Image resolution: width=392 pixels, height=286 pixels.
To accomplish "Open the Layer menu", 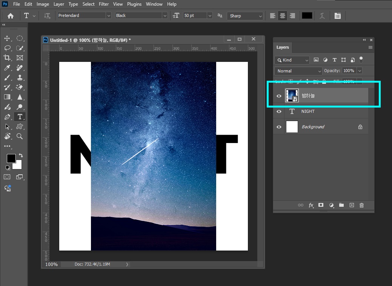I will (59, 4).
